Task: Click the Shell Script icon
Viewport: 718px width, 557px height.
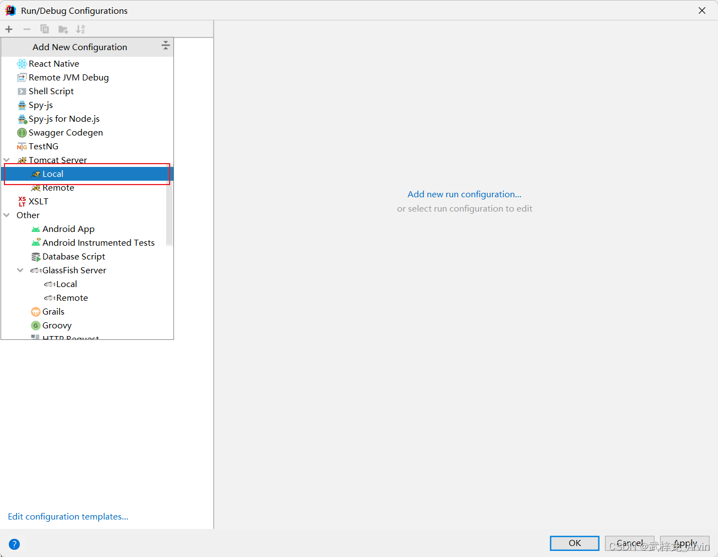Action: click(x=21, y=91)
